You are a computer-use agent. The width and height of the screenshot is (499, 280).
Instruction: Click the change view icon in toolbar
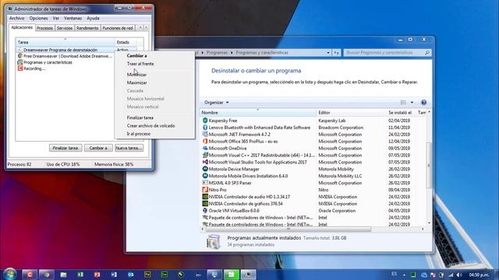(403, 103)
